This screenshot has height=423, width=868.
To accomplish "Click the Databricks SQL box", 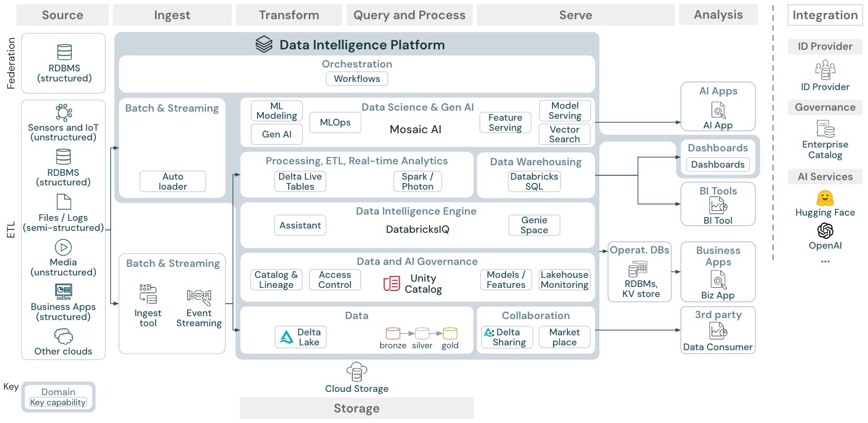I will [534, 182].
